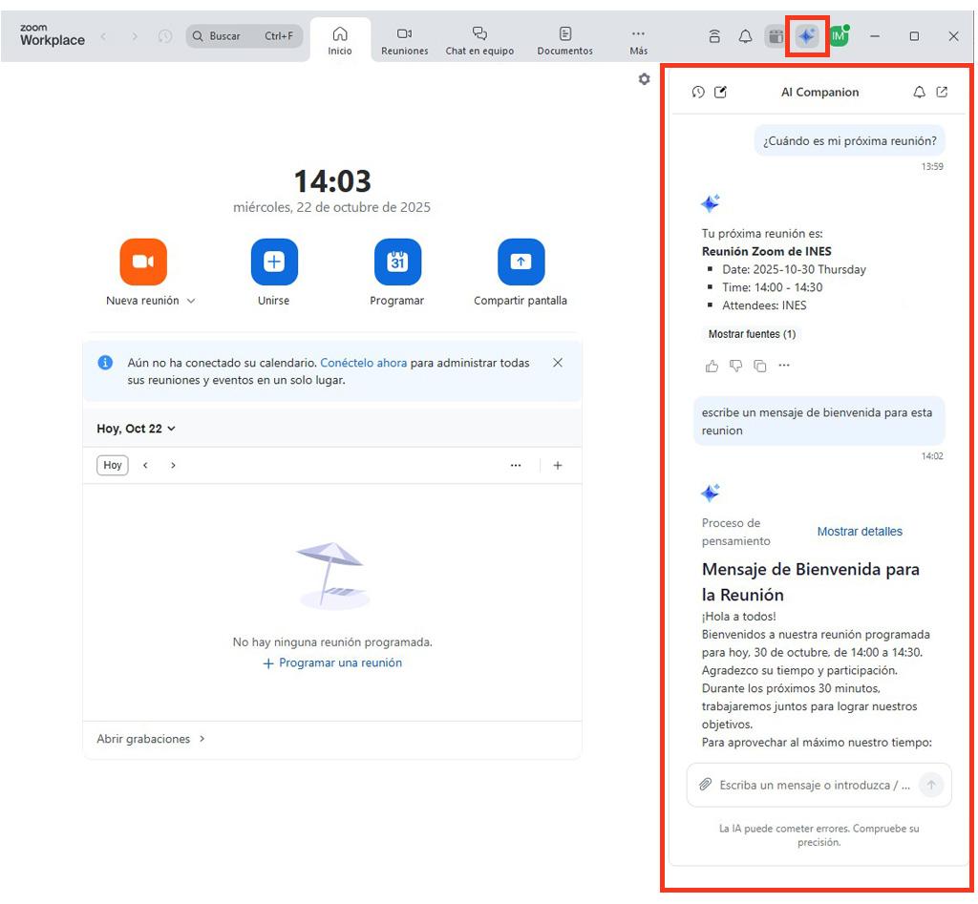
Task: Give thumbs up to the response
Action: click(x=712, y=366)
